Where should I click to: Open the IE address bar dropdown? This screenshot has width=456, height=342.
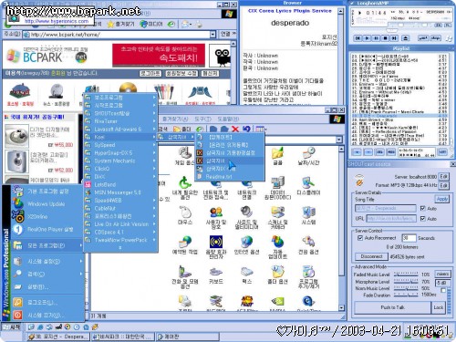212,35
